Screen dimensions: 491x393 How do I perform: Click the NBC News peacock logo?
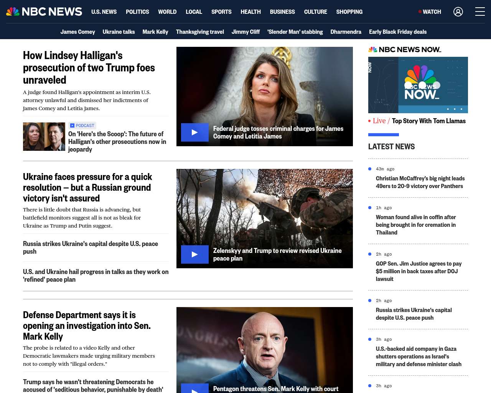click(44, 12)
